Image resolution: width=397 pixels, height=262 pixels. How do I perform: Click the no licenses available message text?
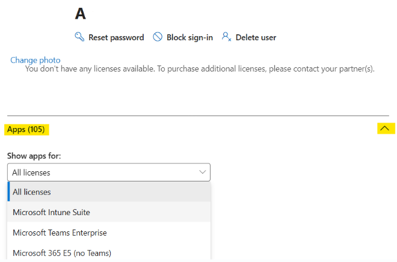tap(200, 69)
